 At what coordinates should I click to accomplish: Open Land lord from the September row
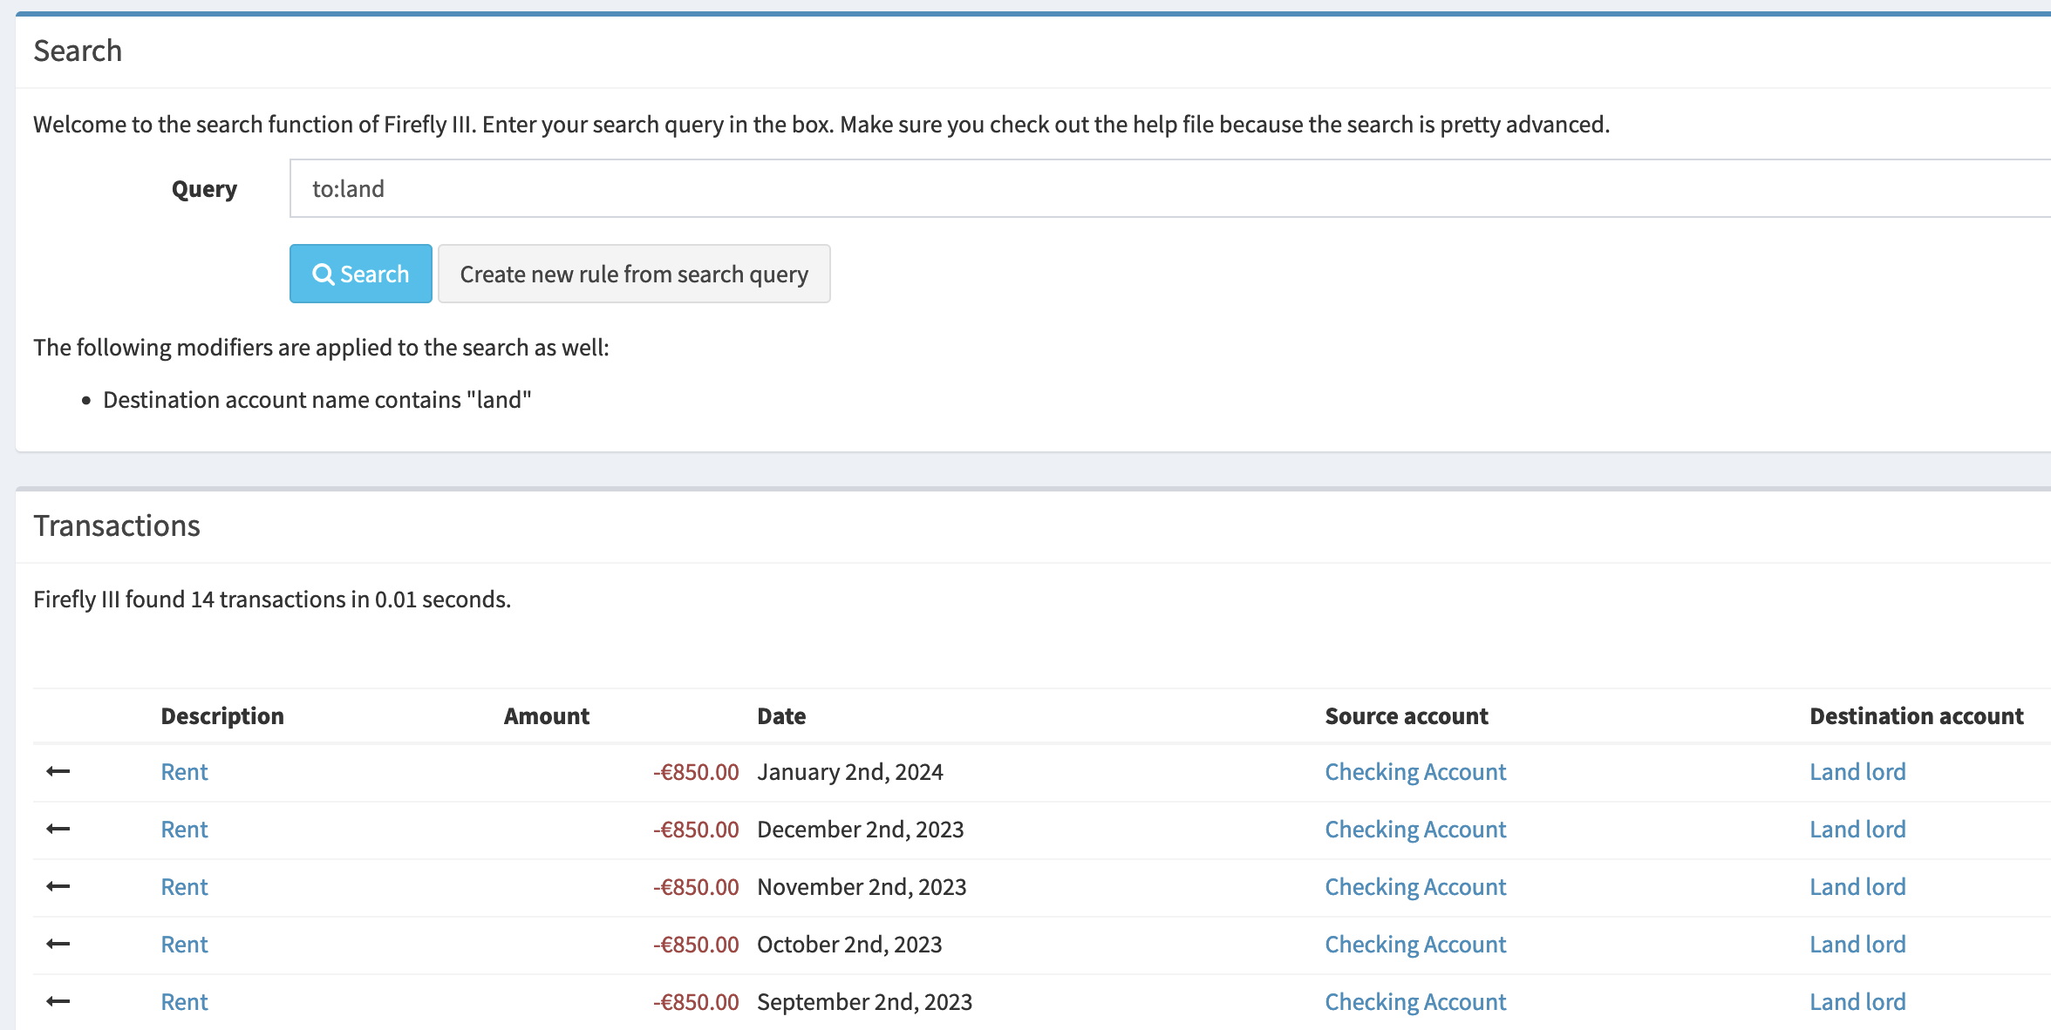point(1857,1001)
